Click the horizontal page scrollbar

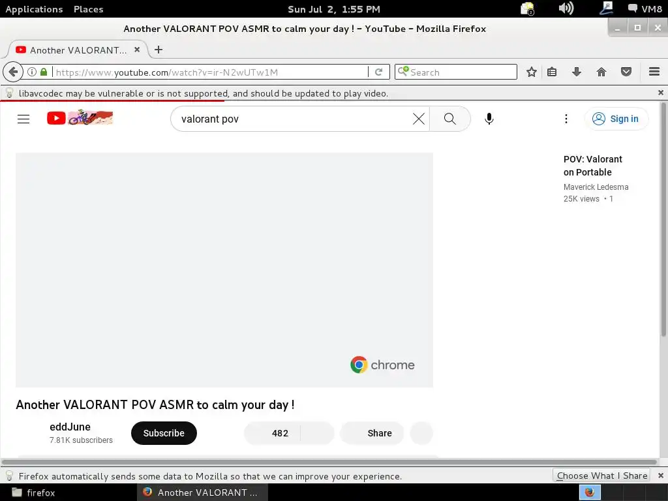tap(329, 463)
